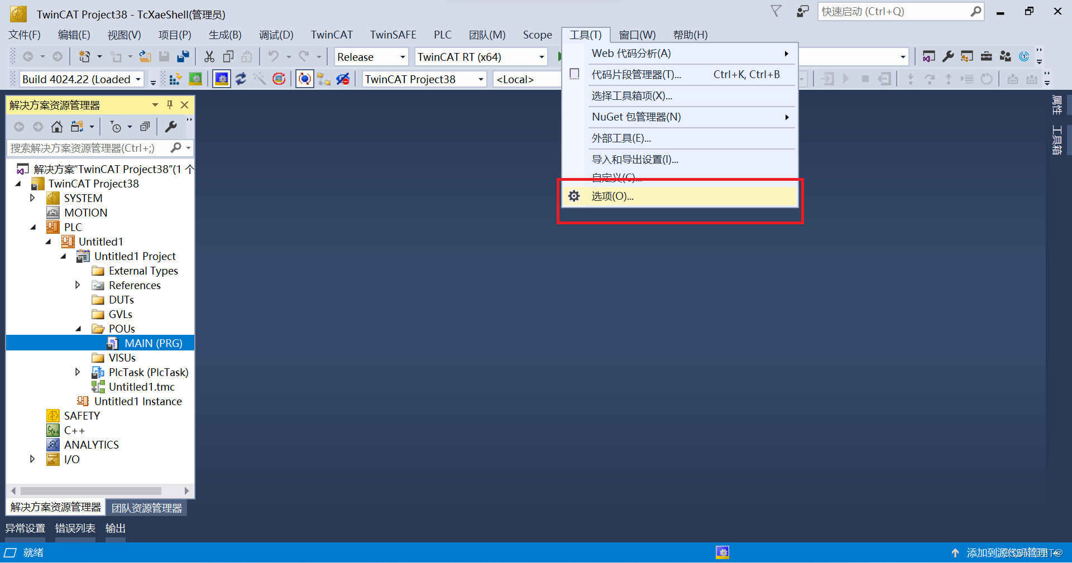This screenshot has height=563, width=1072.
Task: Click the red circular-arrow icon in the TwinCAT toolbar
Action: click(x=279, y=79)
